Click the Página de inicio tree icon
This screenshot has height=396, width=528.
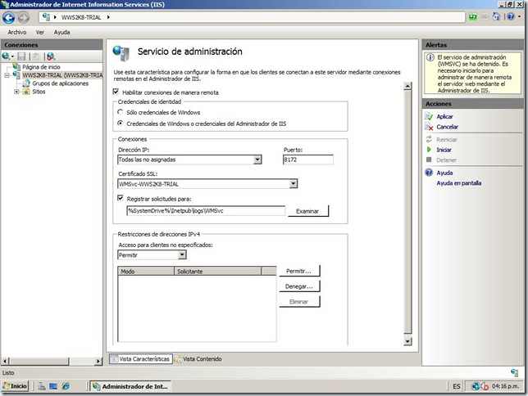point(17,67)
